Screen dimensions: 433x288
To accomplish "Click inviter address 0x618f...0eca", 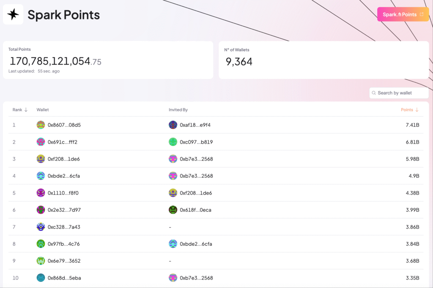I will (195, 210).
